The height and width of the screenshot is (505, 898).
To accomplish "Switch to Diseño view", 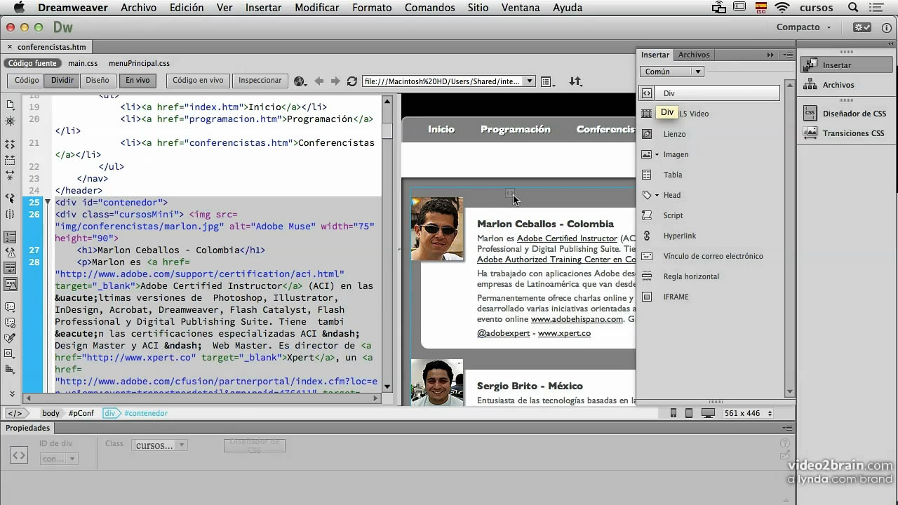I will click(98, 81).
